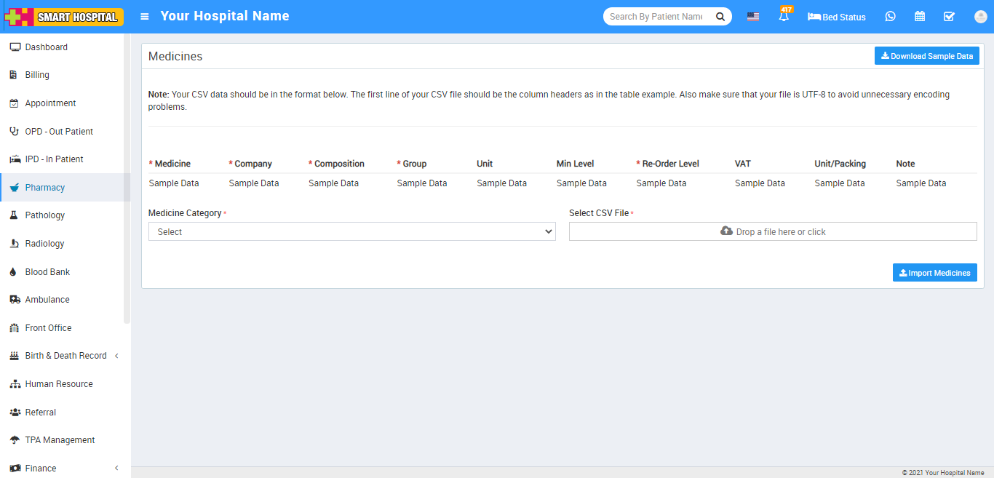This screenshot has width=994, height=478.
Task: Click the Smart Hospital logo
Action: [x=64, y=17]
